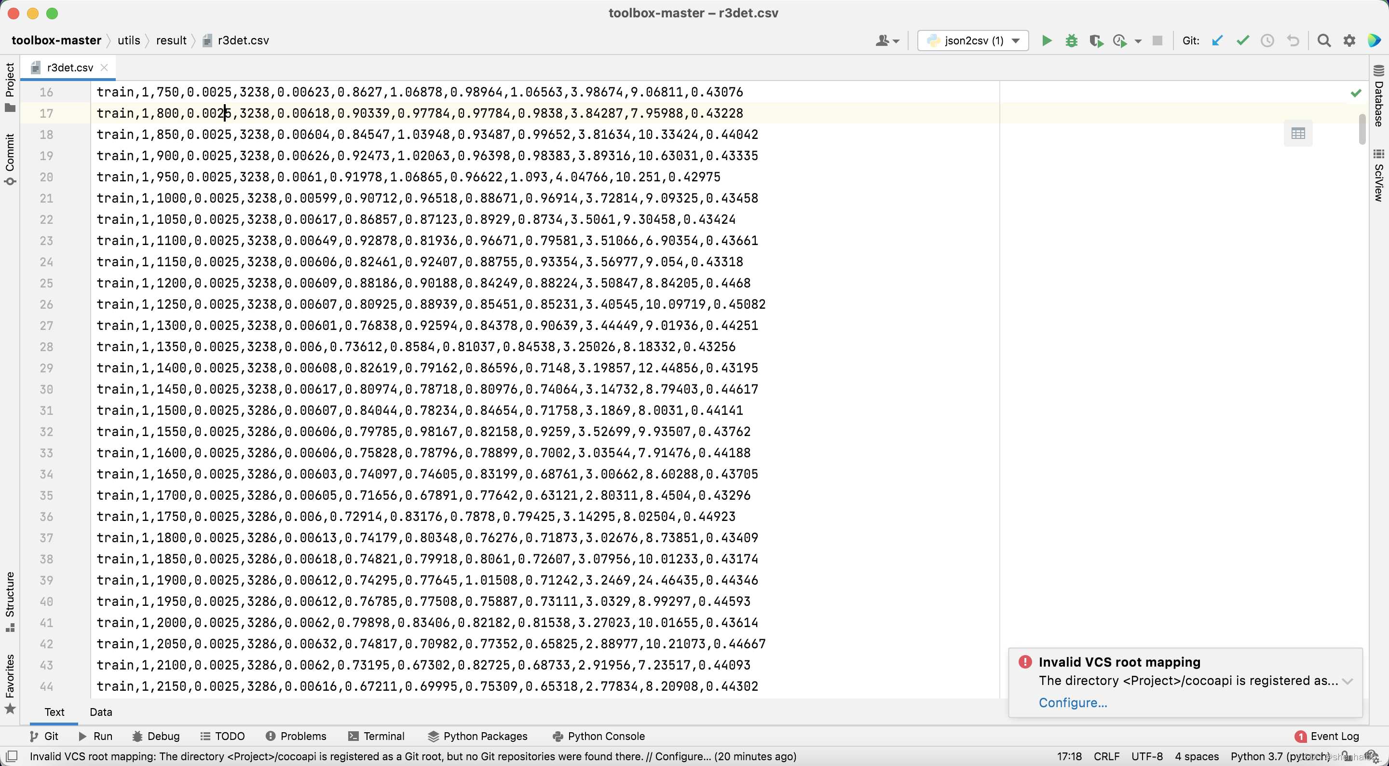
Task: Click utils in the breadcrumb path
Action: tap(129, 40)
